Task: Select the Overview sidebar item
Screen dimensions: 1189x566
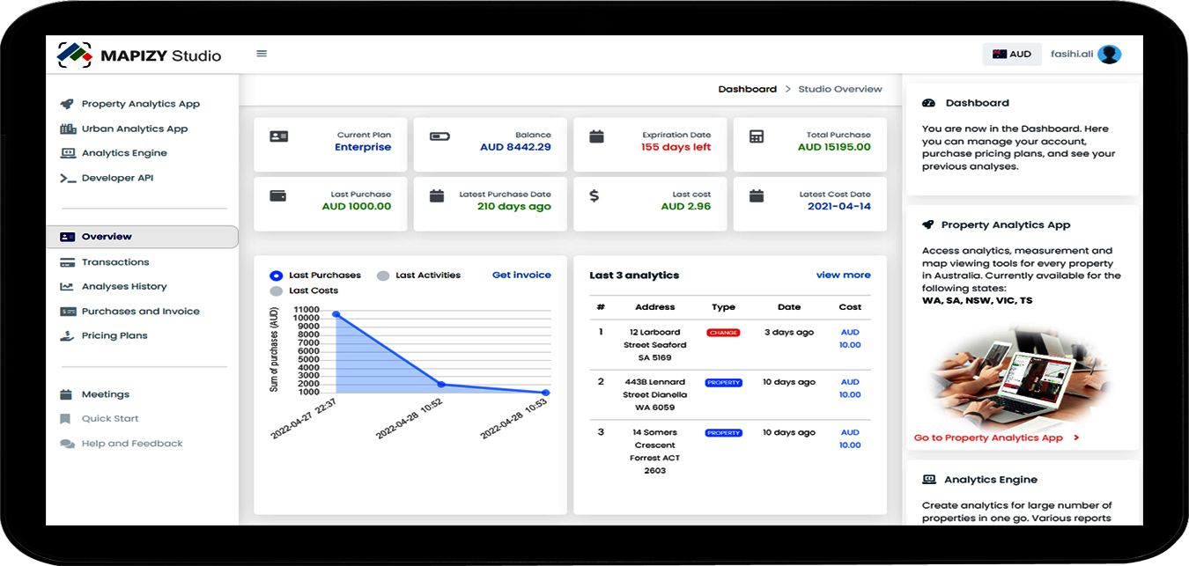Action: coord(142,237)
